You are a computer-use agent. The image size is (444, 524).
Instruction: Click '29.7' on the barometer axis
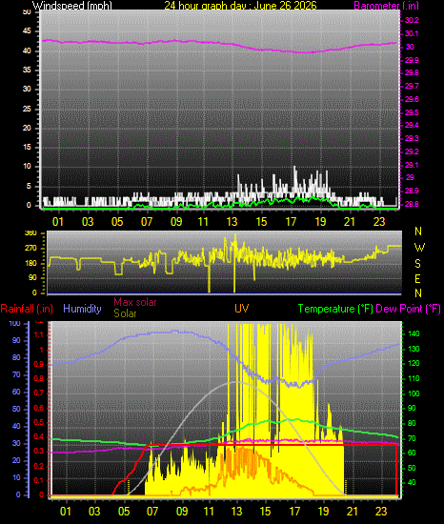click(x=412, y=86)
